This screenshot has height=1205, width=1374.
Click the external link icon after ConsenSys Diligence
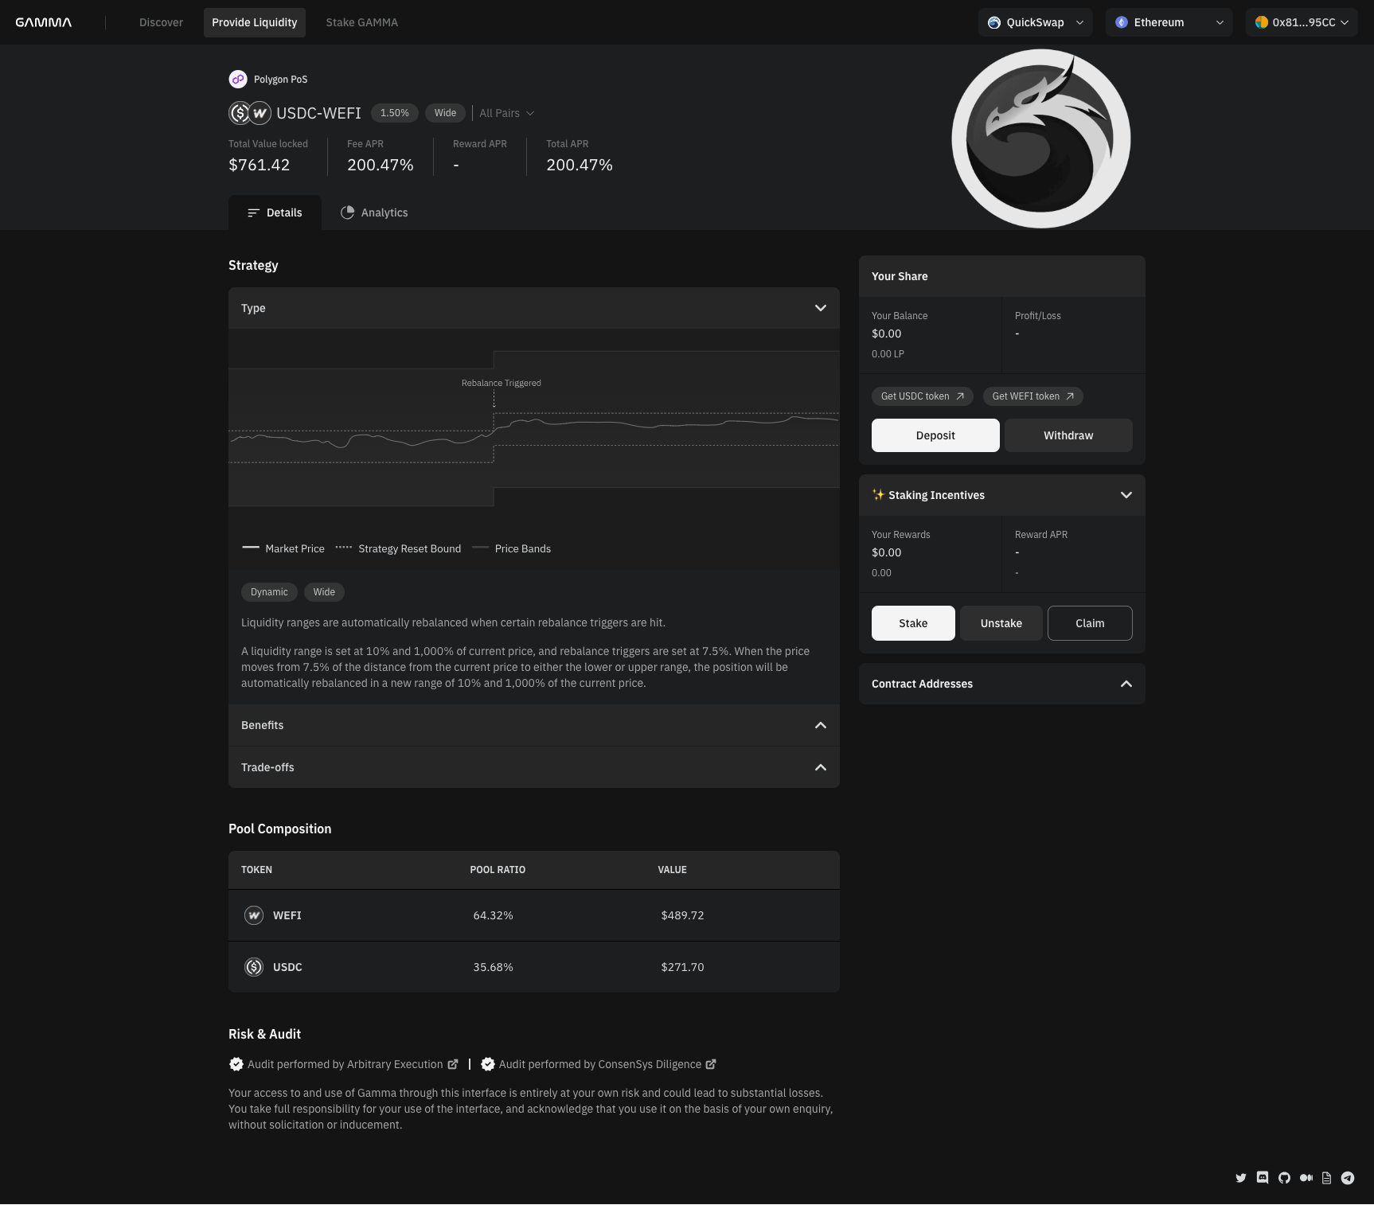pyautogui.click(x=711, y=1064)
